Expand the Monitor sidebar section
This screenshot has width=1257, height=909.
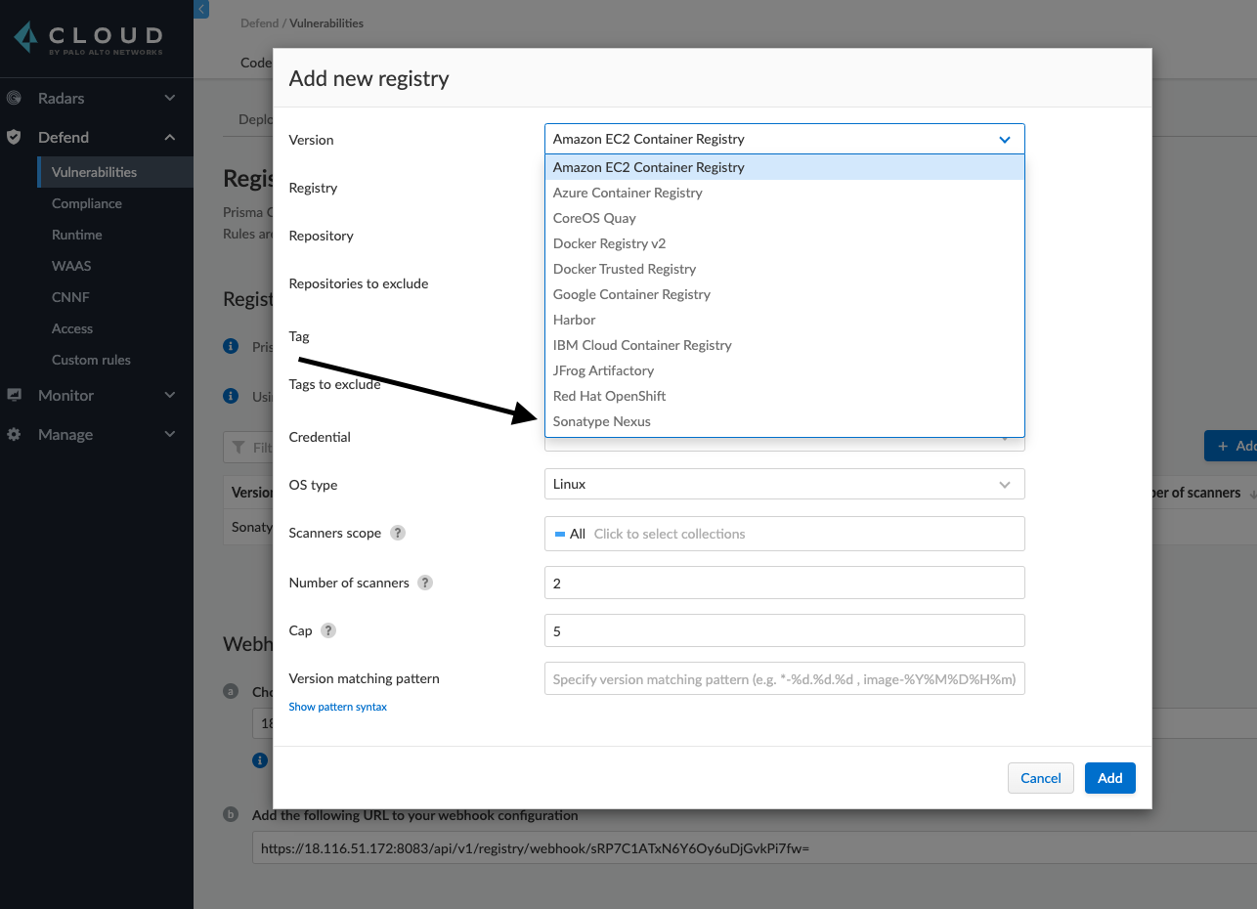(x=170, y=395)
